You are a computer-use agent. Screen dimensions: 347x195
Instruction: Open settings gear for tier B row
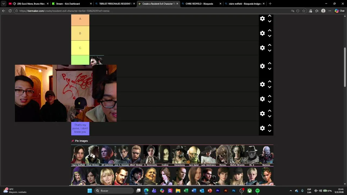pos(262,33)
